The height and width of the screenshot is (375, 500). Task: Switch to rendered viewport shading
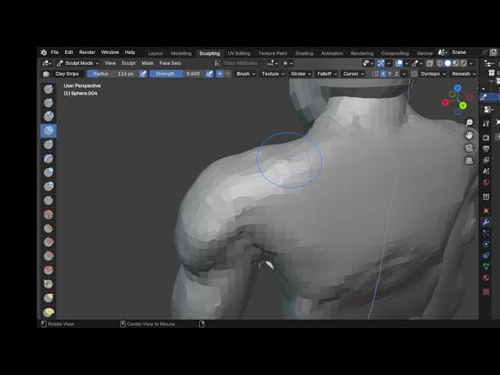463,63
